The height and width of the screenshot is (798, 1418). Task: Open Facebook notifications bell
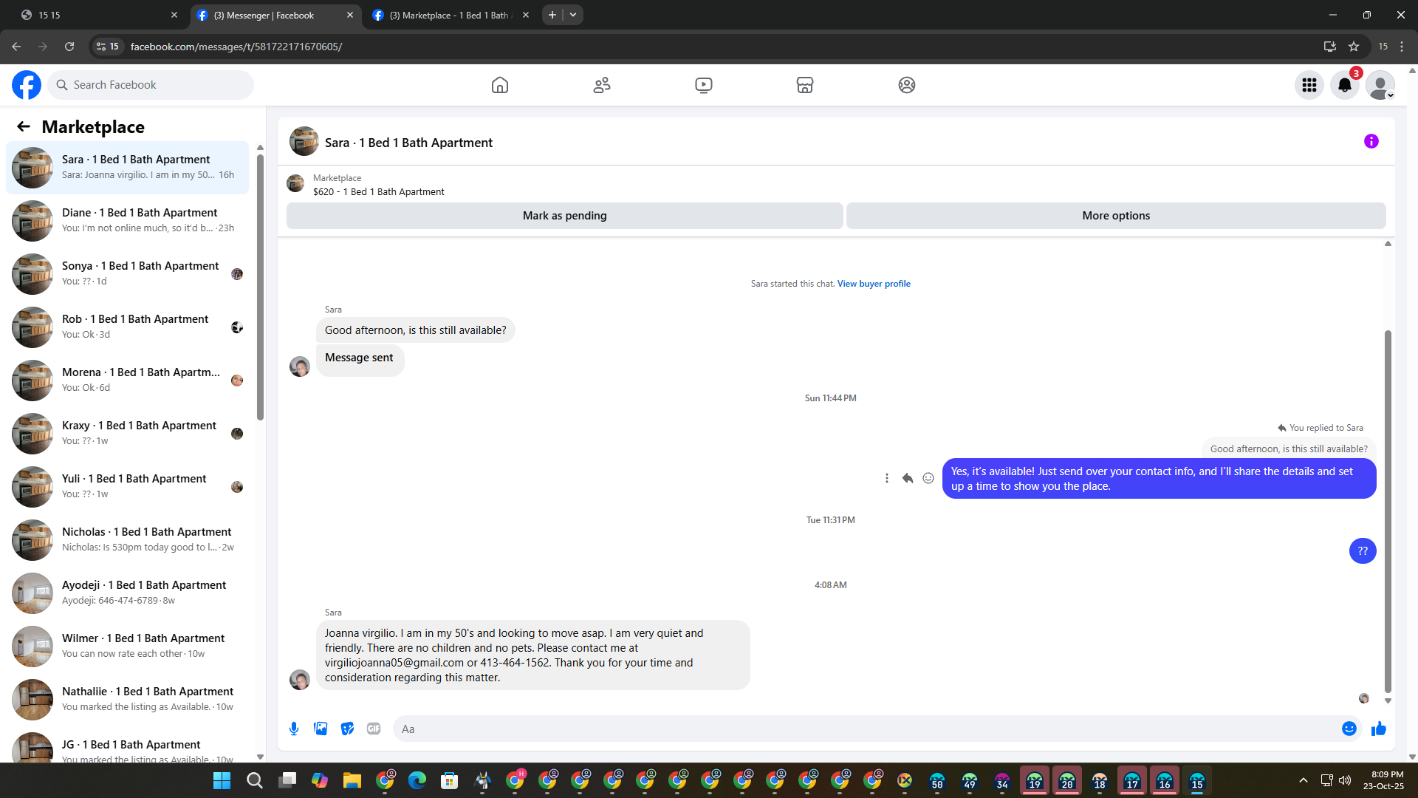tap(1344, 85)
